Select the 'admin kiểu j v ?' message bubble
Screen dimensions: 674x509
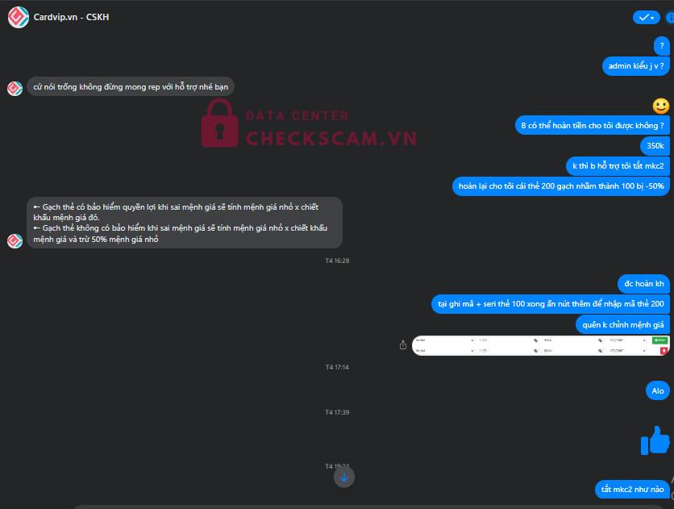636,66
